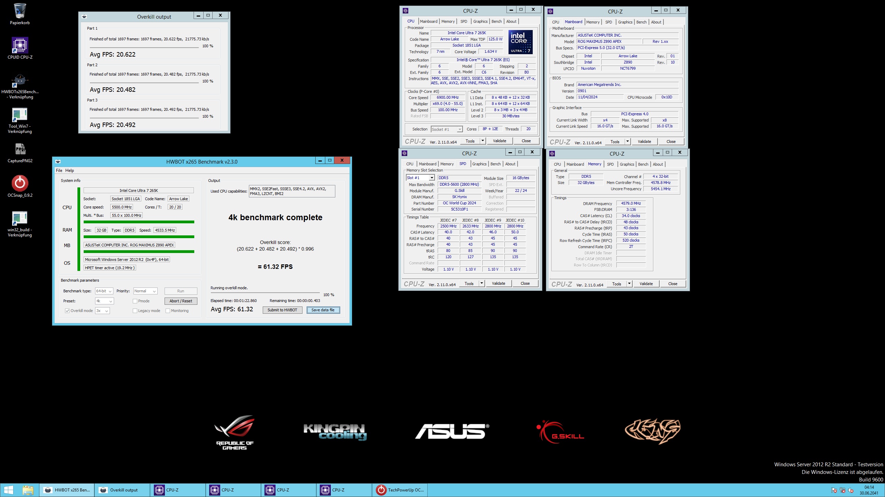Click Part 2 progress bar in Overkill output

[x=144, y=82]
